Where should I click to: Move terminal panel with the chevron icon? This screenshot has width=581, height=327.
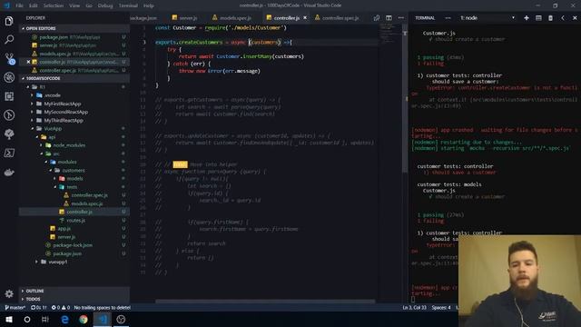(x=563, y=18)
